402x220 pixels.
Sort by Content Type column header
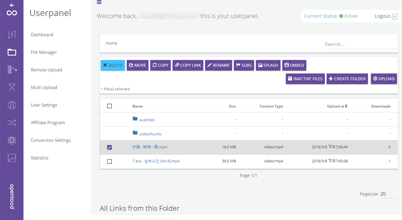click(271, 106)
